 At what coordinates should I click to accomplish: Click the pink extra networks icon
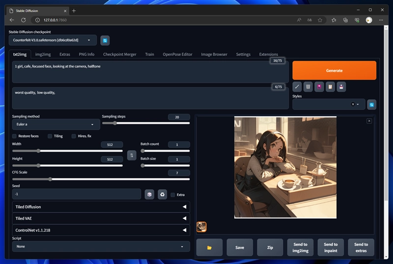(x=319, y=87)
